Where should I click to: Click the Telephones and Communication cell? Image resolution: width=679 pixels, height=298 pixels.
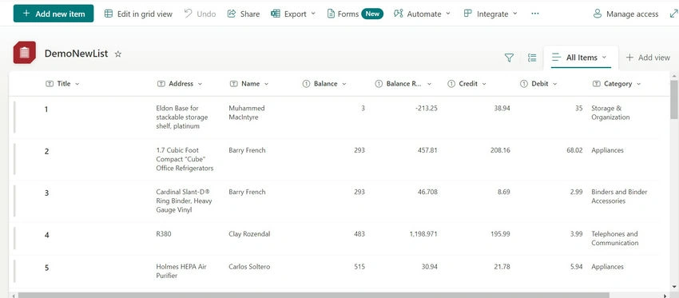(614, 238)
